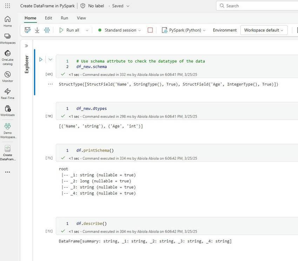298x261 pixels.
Task: Open the Standard session dropdown
Action: click(x=120, y=30)
